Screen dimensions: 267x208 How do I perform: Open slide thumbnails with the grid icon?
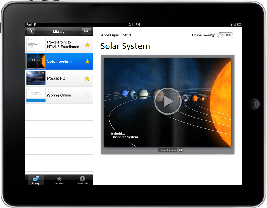click(180, 150)
